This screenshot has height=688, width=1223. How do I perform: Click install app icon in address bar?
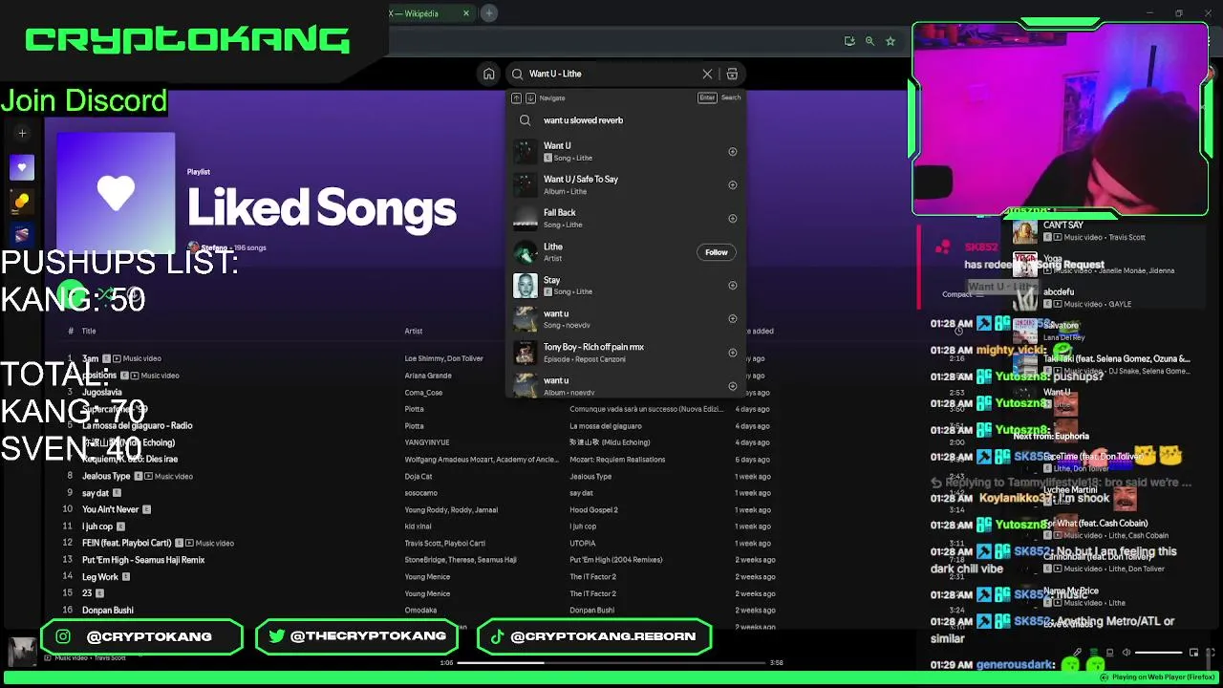[849, 41]
